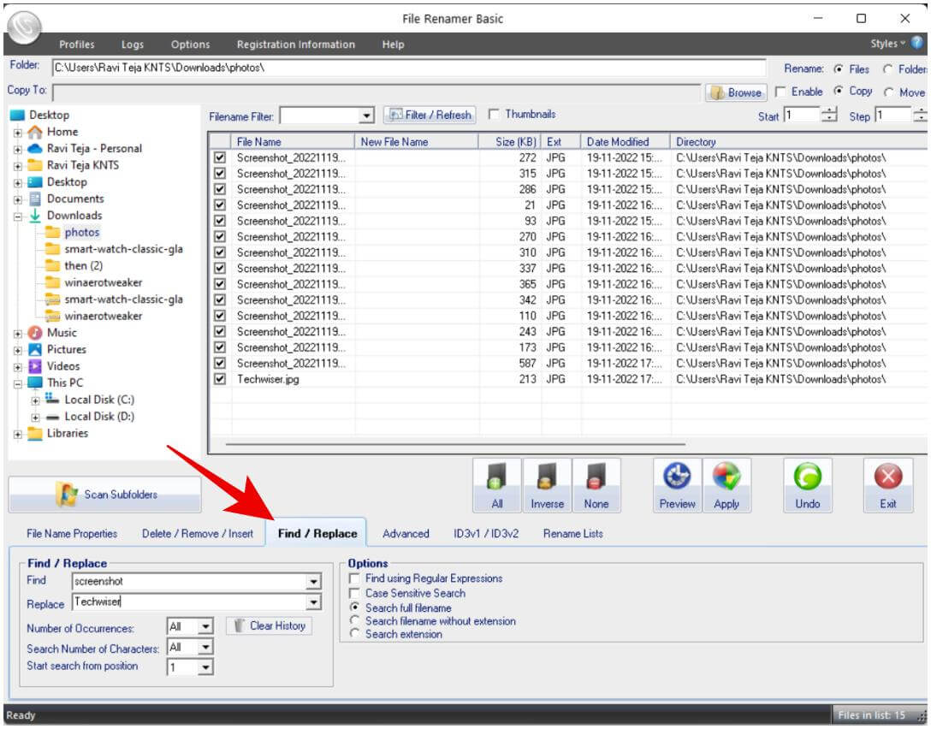
Task: Open the Find history dropdown arrow
Action: (x=313, y=582)
